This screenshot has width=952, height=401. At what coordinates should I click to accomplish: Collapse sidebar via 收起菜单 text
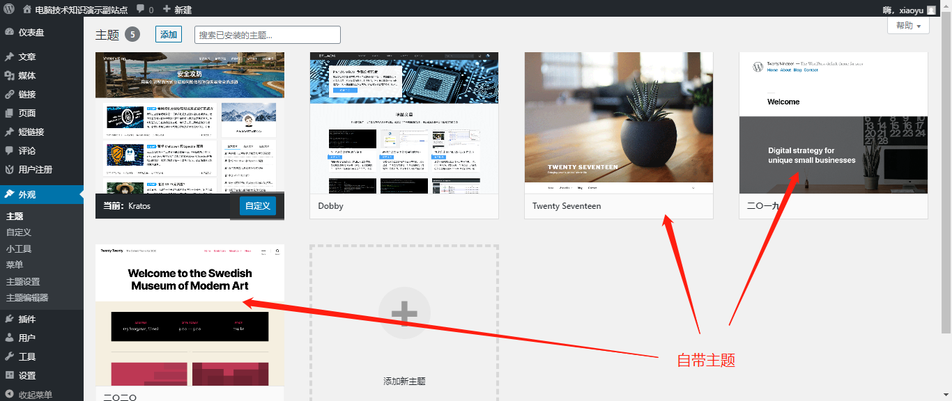click(x=36, y=395)
